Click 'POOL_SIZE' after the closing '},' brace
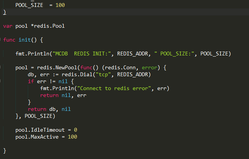This screenshot has height=159, width=249. [39, 116]
